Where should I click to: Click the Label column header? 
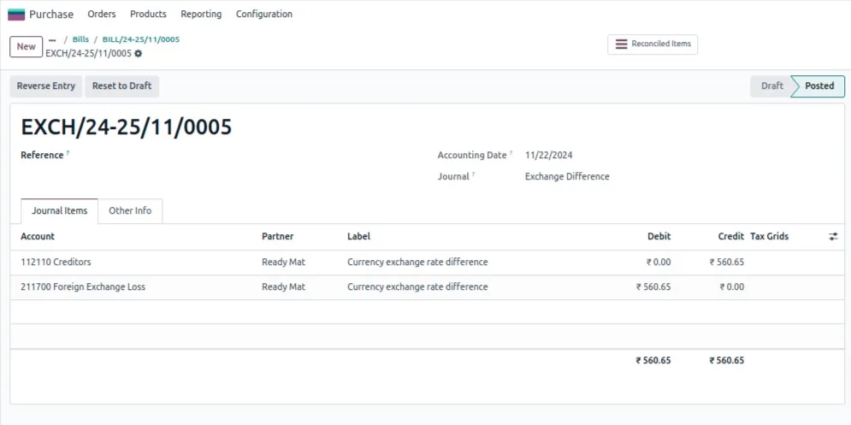pyautogui.click(x=358, y=237)
